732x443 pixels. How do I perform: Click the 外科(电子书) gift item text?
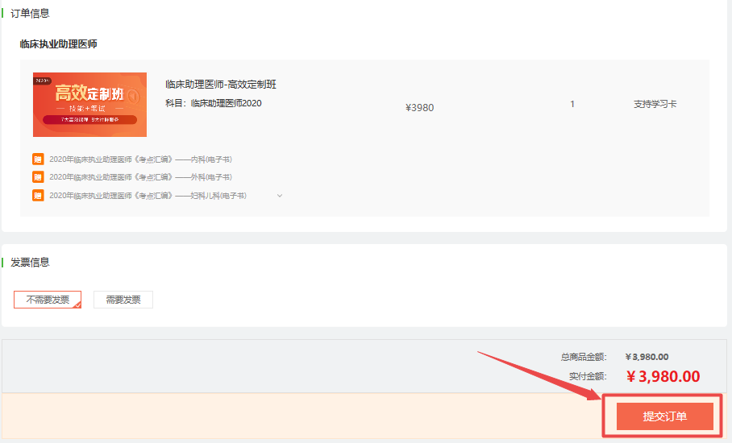(x=140, y=177)
